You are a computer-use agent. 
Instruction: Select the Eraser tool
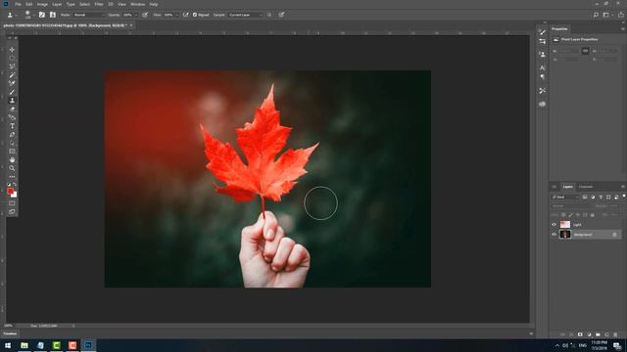click(x=12, y=109)
